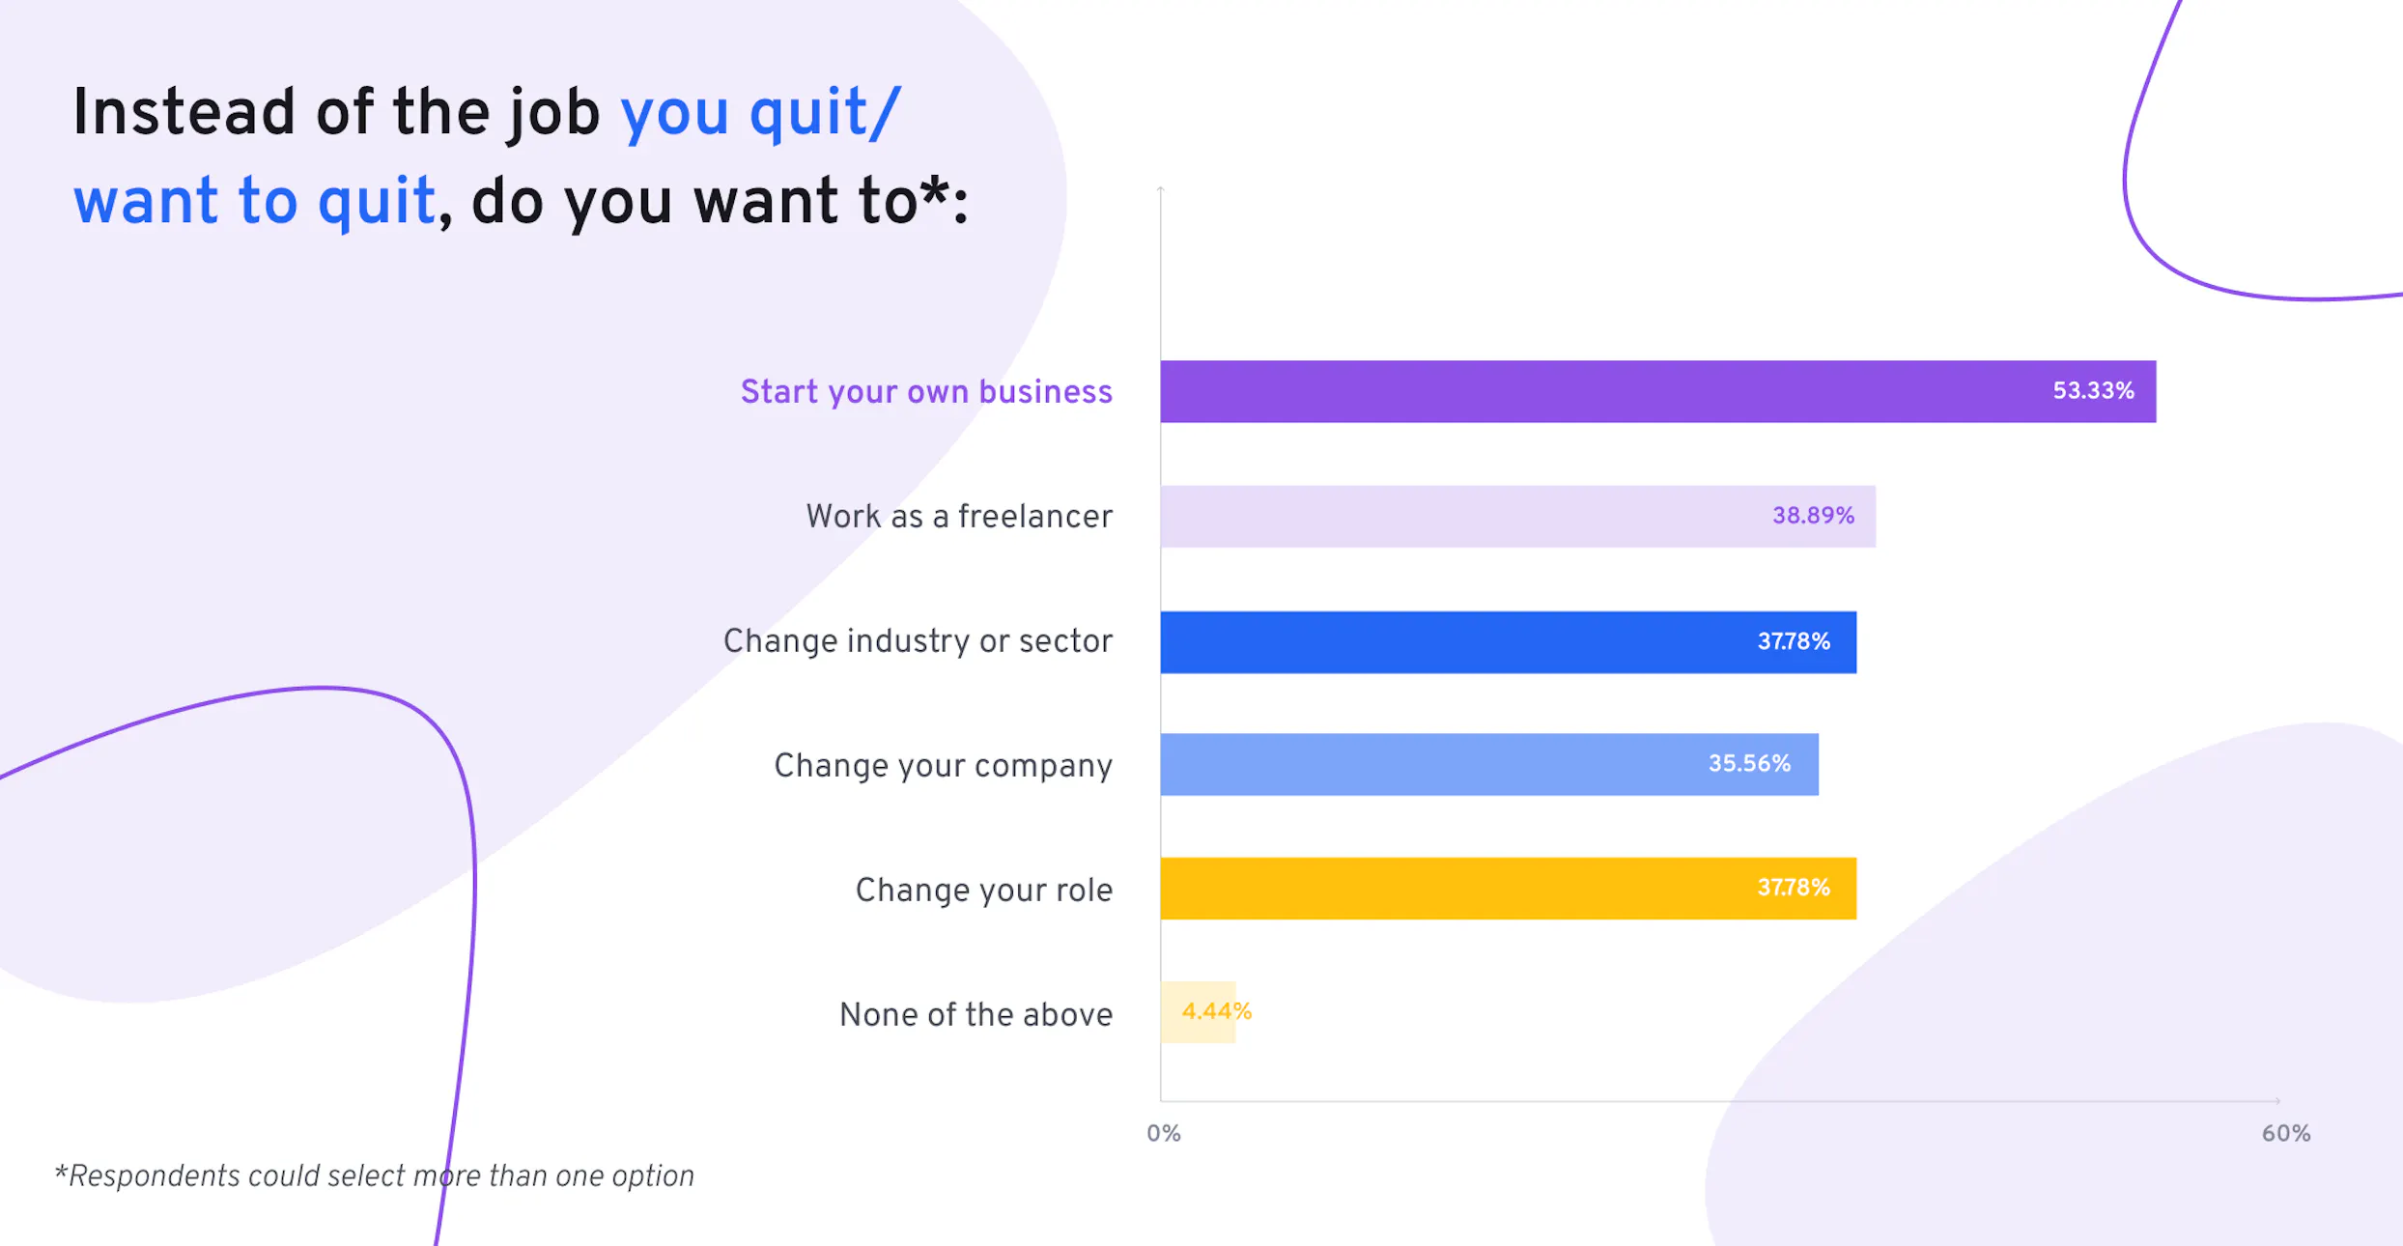Click the 4.44% value label
The width and height of the screenshot is (2403, 1246).
(x=1216, y=1011)
